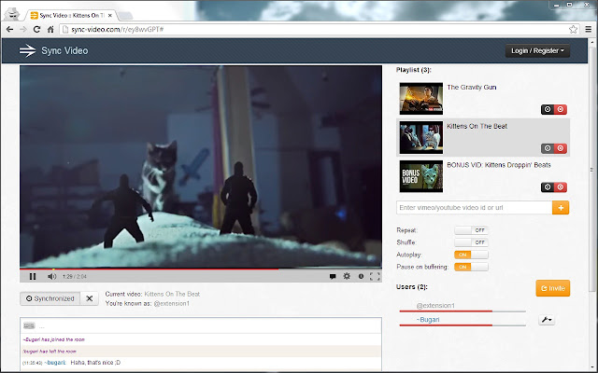Remove BONUS VID from playlist
Image resolution: width=598 pixels, height=373 pixels.
[561, 186]
